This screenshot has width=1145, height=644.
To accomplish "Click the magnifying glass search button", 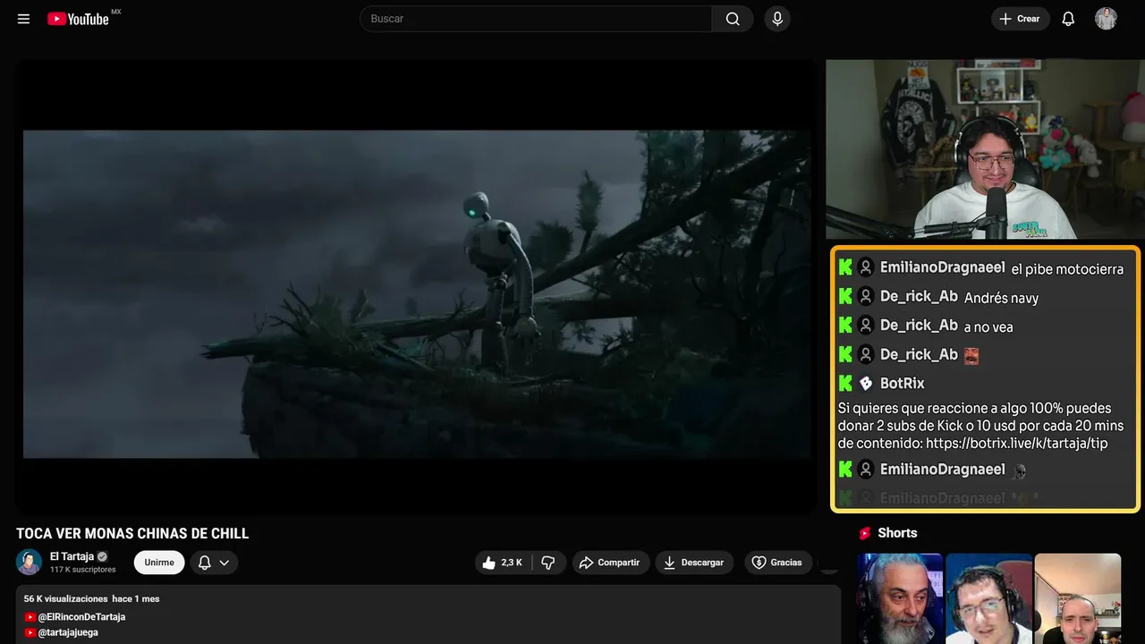I will pyautogui.click(x=733, y=19).
